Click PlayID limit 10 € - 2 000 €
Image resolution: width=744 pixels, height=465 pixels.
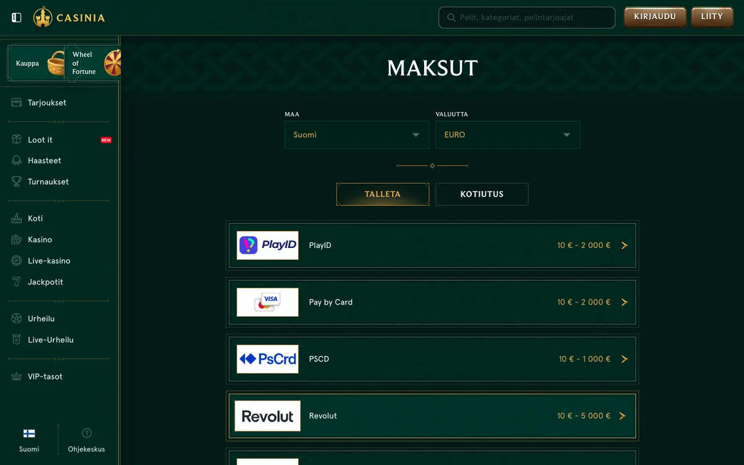click(584, 246)
